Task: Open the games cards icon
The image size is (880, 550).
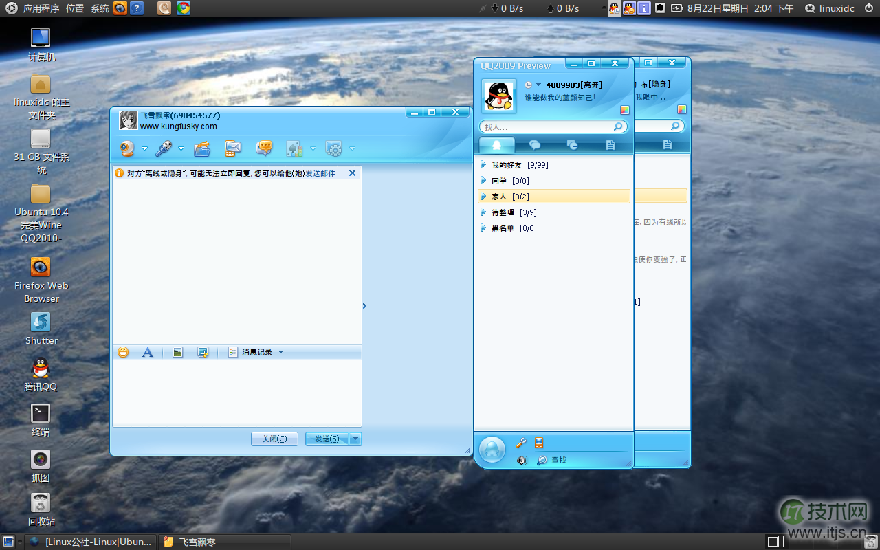Action: coord(294,148)
